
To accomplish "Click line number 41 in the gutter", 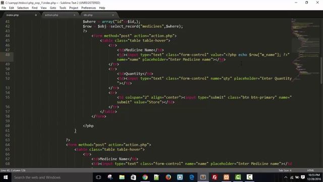I will pos(8,21).
